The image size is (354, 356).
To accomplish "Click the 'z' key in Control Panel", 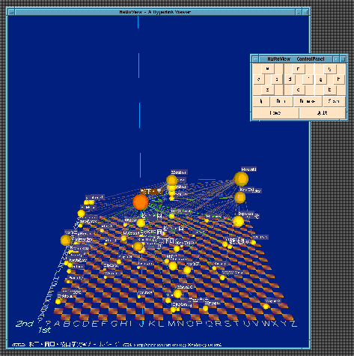I will point(267,90).
